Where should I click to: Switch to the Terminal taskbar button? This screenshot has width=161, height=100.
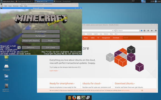tap(63, 1)
